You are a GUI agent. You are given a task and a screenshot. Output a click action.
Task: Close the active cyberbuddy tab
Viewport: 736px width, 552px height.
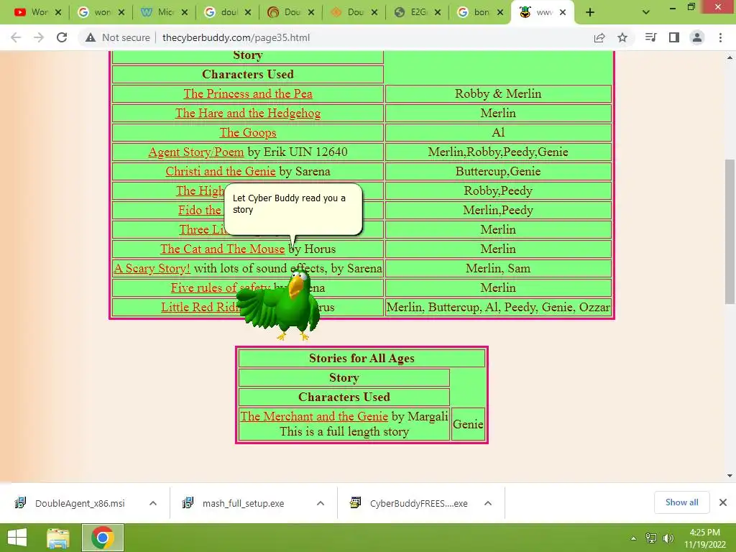pyautogui.click(x=563, y=12)
